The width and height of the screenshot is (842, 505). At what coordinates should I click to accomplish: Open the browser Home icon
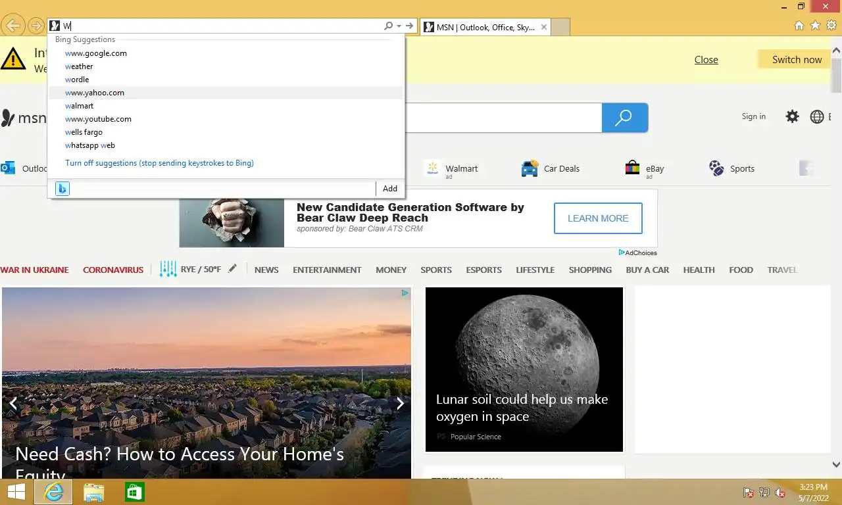coord(799,26)
